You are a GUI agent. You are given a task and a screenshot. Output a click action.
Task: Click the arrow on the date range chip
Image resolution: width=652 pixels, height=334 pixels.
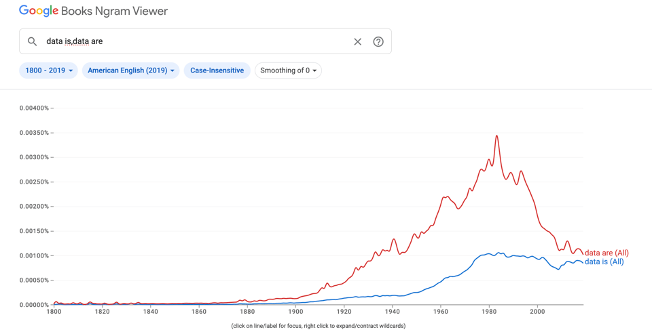click(x=71, y=70)
